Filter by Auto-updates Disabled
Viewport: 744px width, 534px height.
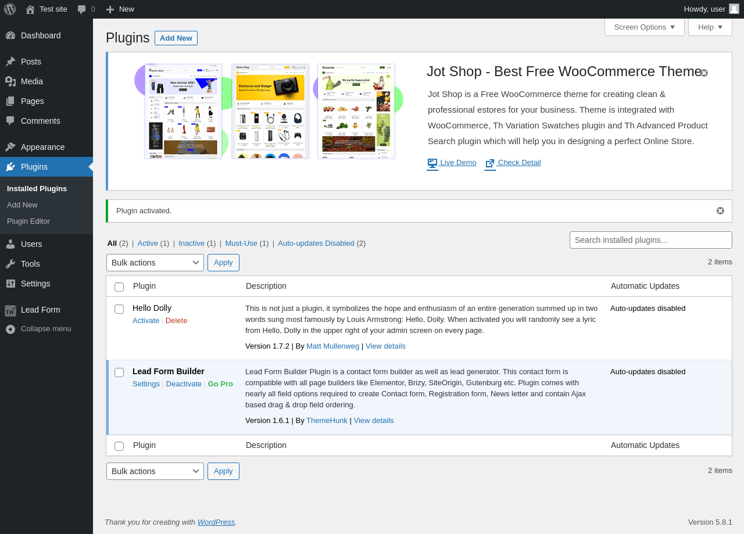[316, 243]
